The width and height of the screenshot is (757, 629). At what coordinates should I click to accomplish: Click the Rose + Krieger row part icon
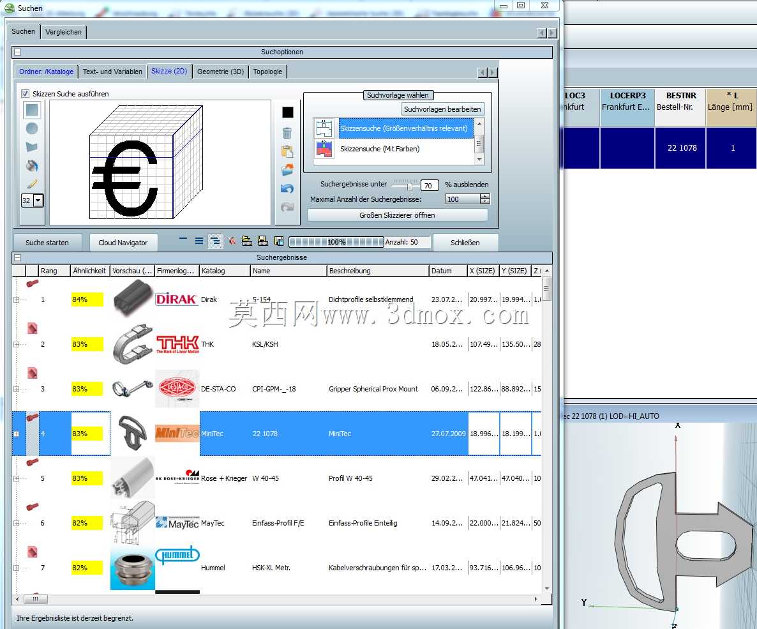point(33,462)
